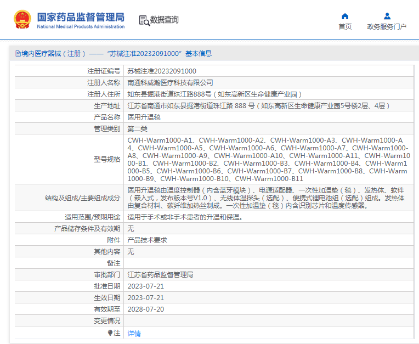Click the CWH-Warm1000 model list cell
This screenshot has height=344, width=419.
pos(269,159)
